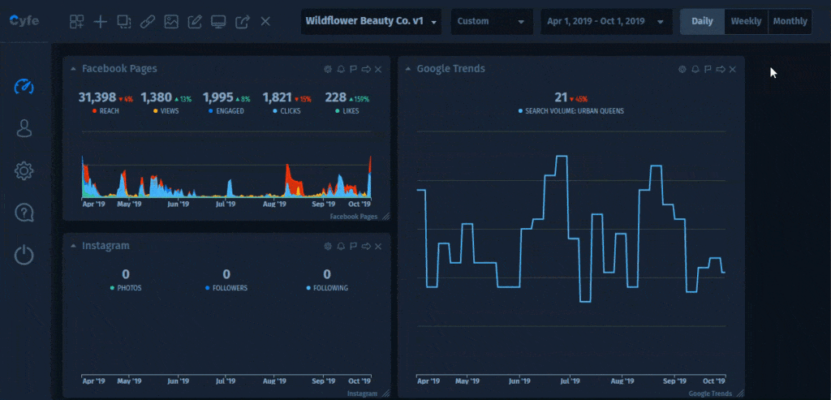Close the Google Trends widget
Image resolution: width=831 pixels, height=400 pixels.
tap(733, 70)
